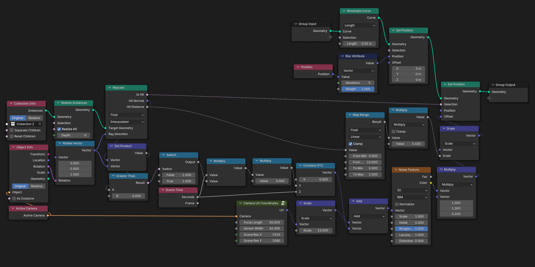Open the Linear interpolation dropdown in Map Range

[365, 137]
